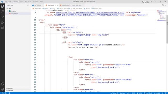Viewport: 168px width, 94px height.
Task: Click the 'Enter Your Email' placeholder value
Action: pyautogui.click(x=123, y=80)
